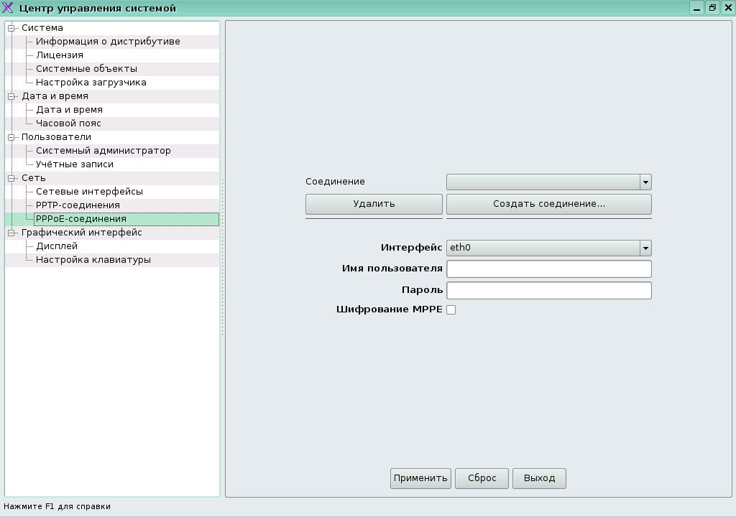Screen dimensions: 736x517
Task: Collapse the Сеть tree section
Action: click(x=11, y=178)
